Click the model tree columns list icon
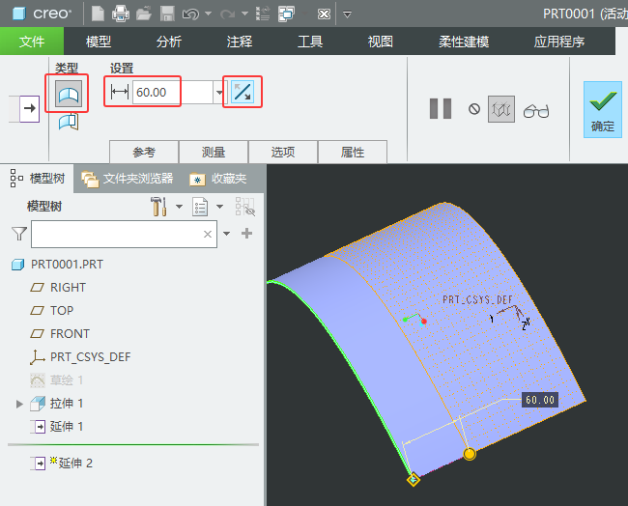 click(199, 207)
